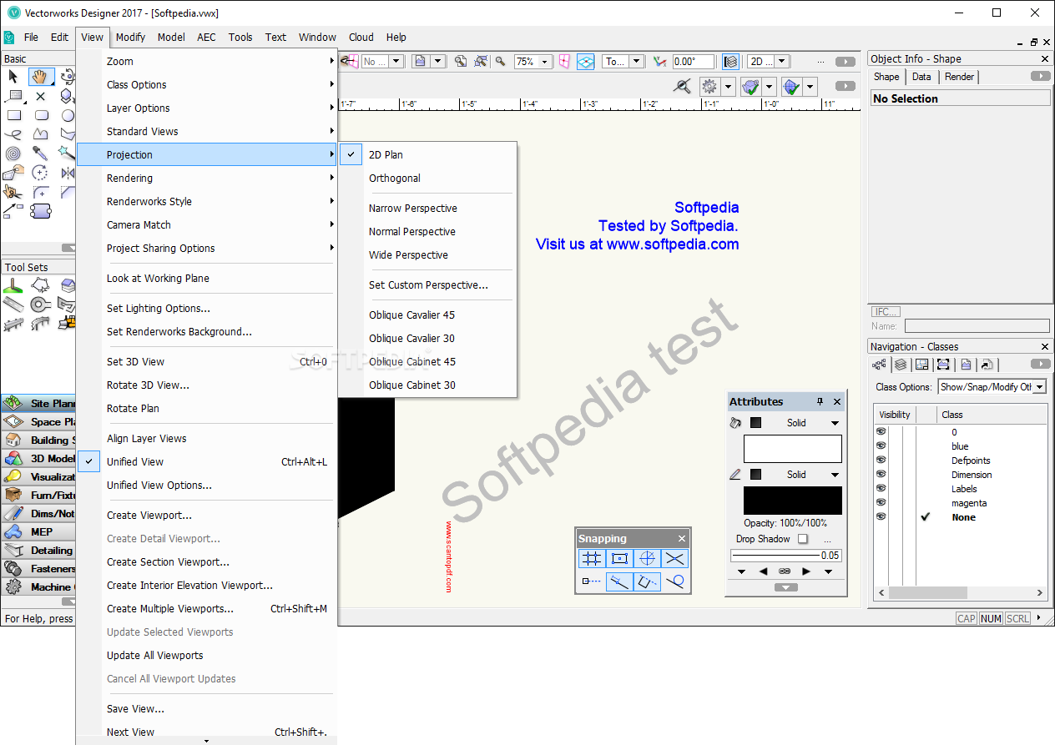Viewport: 1055px width, 750px height.
Task: Toggle Snap to Grid in Snapping palette
Action: (x=591, y=558)
